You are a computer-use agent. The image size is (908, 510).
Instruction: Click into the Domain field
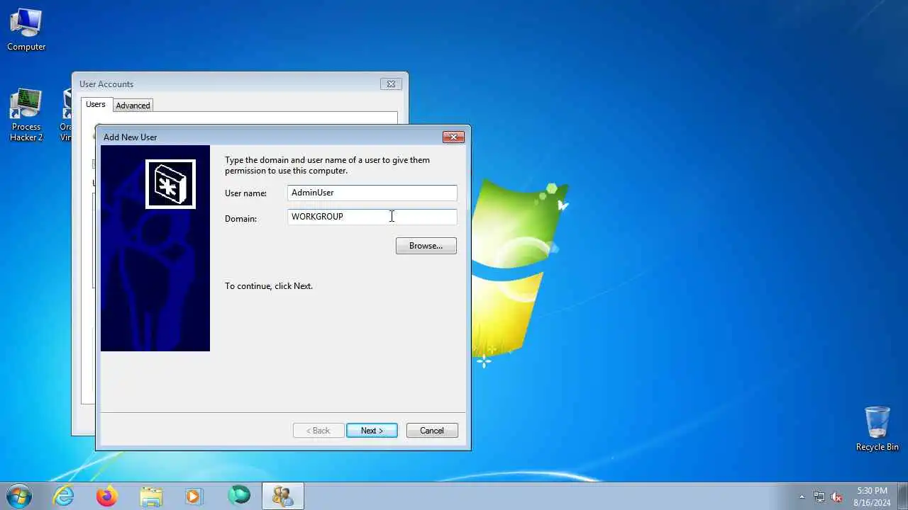click(372, 217)
